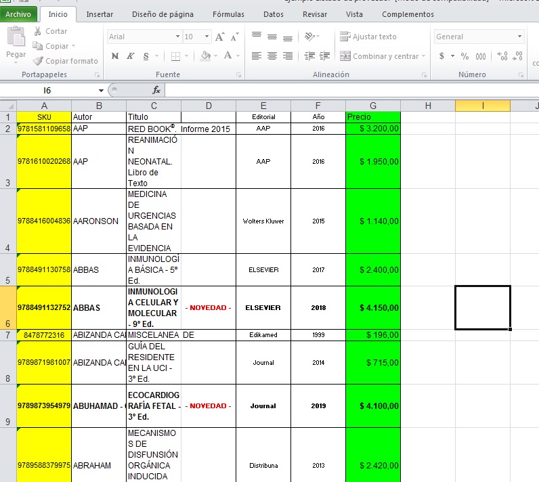Image resolution: width=539 pixels, height=482 pixels.
Task: Open the Arial font name dropdown
Action: click(x=177, y=37)
